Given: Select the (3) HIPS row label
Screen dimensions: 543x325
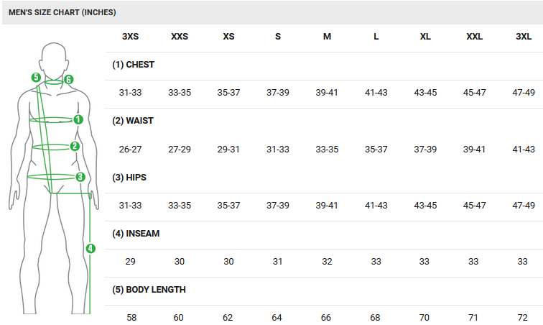Looking at the screenshot, I should point(129,177).
